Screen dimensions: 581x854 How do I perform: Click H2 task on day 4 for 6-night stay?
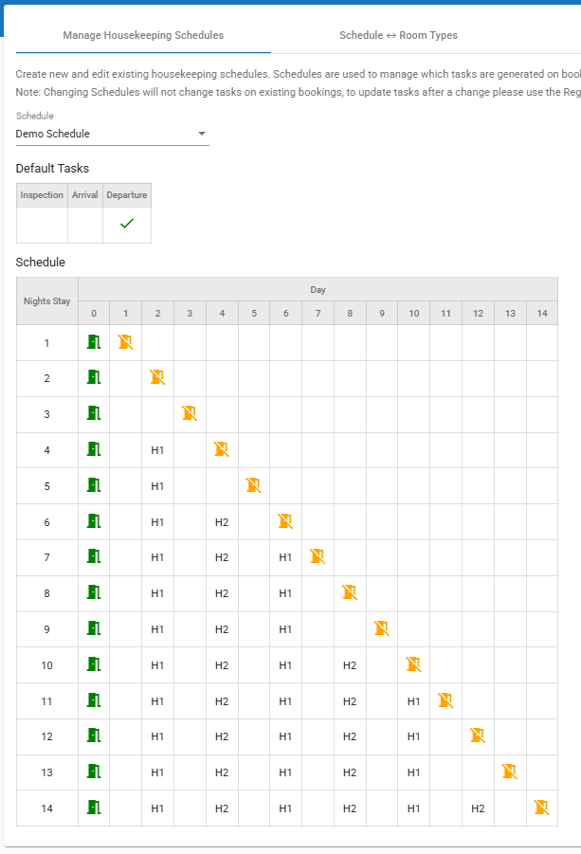tap(222, 521)
